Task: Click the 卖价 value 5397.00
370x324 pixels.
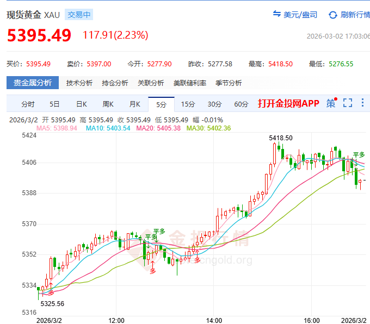Action: (99, 64)
